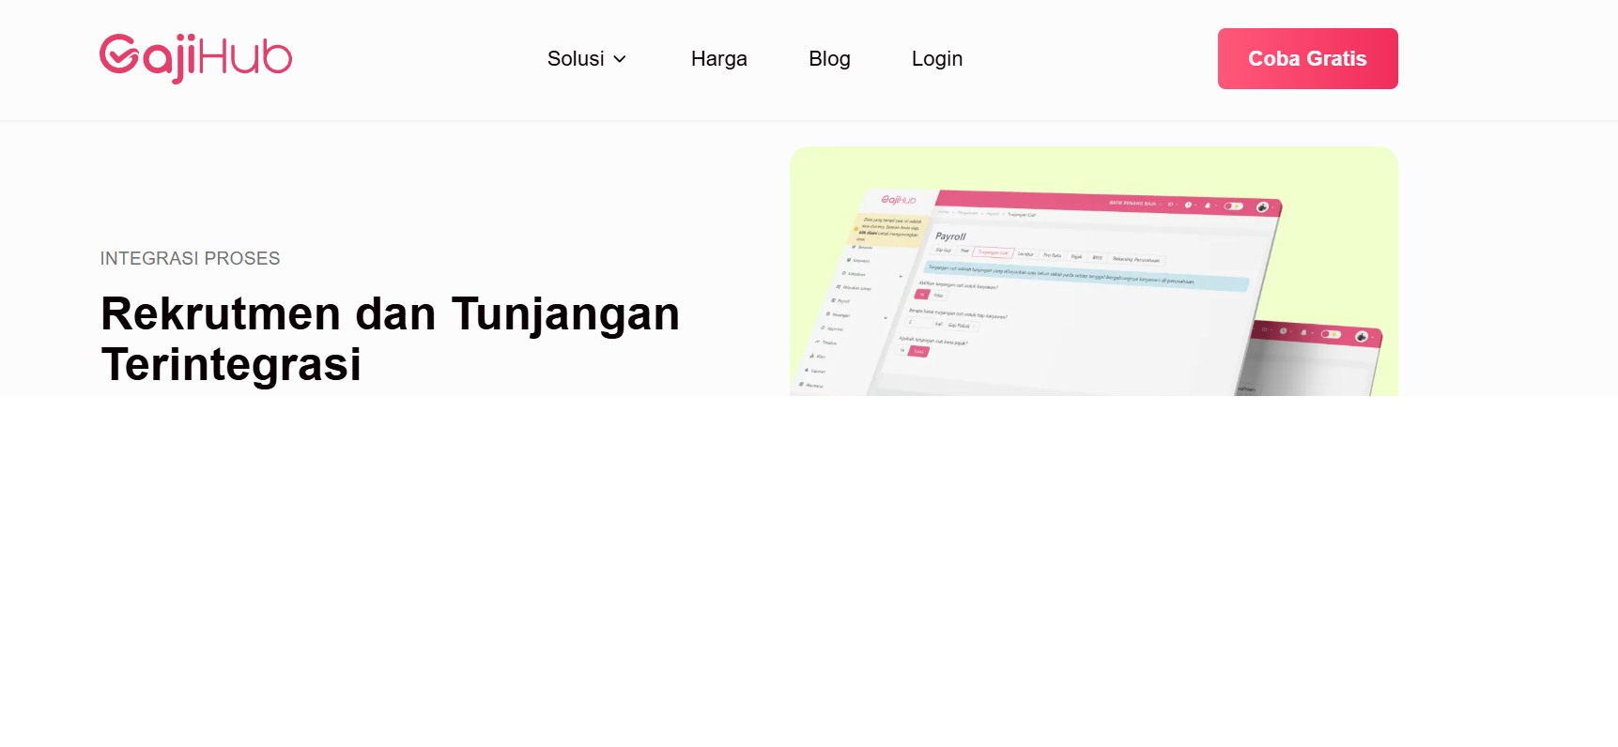Click the 'Rekrutmen dan Tunjangan Terintegrasi' heading

click(390, 339)
